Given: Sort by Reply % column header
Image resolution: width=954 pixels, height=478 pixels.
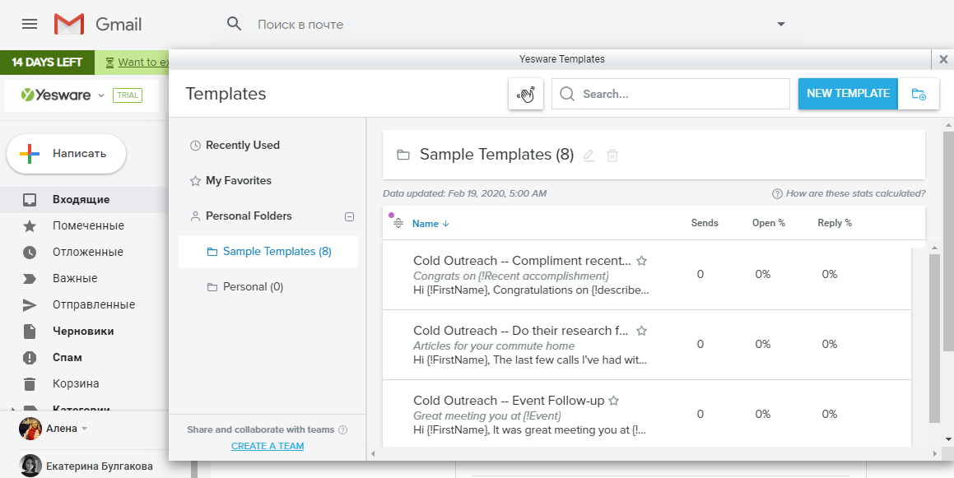Looking at the screenshot, I should 834,223.
